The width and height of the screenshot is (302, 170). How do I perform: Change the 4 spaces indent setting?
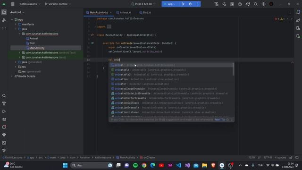(x=280, y=157)
